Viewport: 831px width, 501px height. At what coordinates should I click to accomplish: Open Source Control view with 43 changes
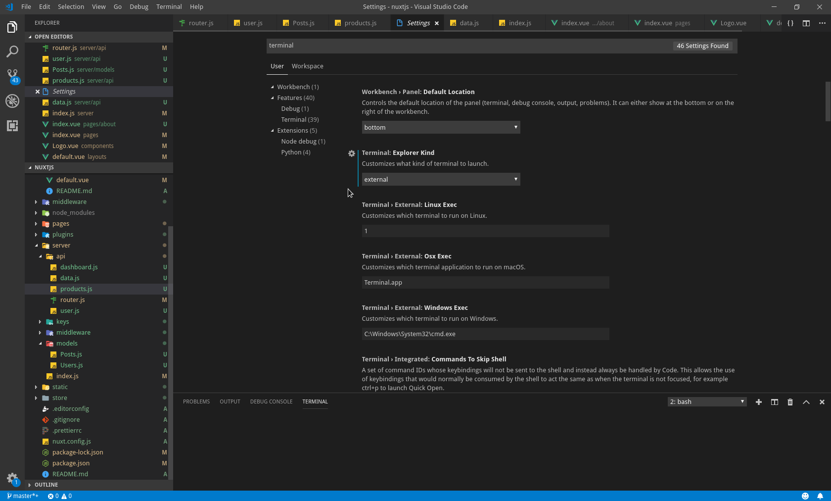[12, 76]
